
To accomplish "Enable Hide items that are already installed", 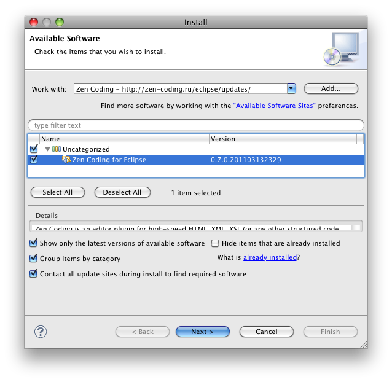I will point(215,243).
